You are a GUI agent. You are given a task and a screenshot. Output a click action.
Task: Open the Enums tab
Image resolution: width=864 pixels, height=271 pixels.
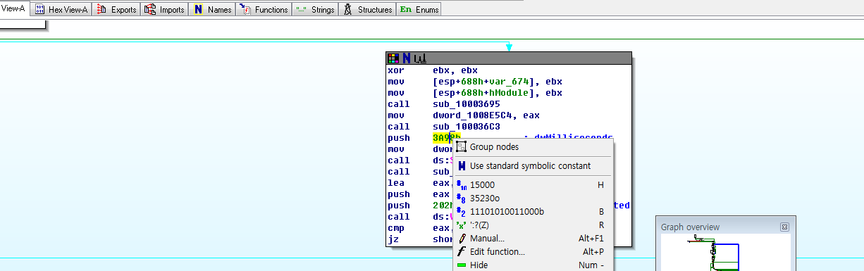[x=419, y=10]
